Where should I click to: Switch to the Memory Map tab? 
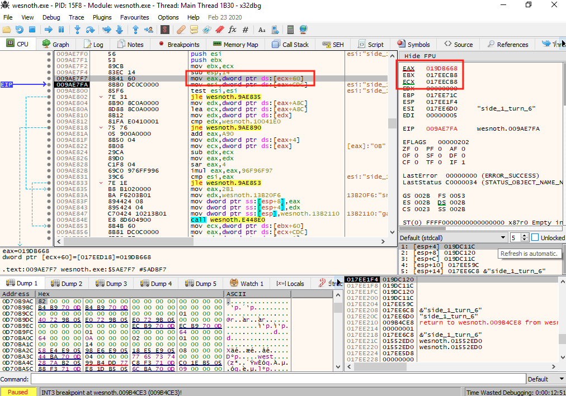point(235,44)
